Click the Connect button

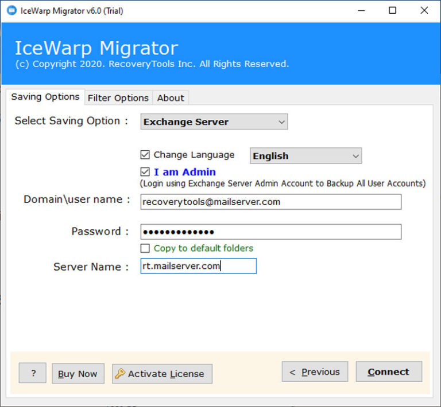389,371
